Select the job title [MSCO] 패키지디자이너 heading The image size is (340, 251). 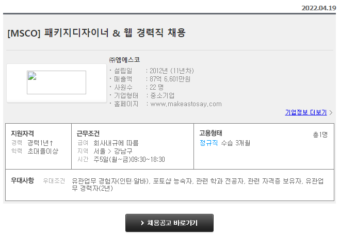pos(96,33)
